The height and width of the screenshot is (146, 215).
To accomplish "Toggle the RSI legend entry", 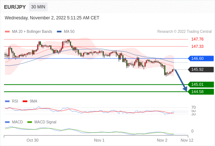I will tap(12, 101).
